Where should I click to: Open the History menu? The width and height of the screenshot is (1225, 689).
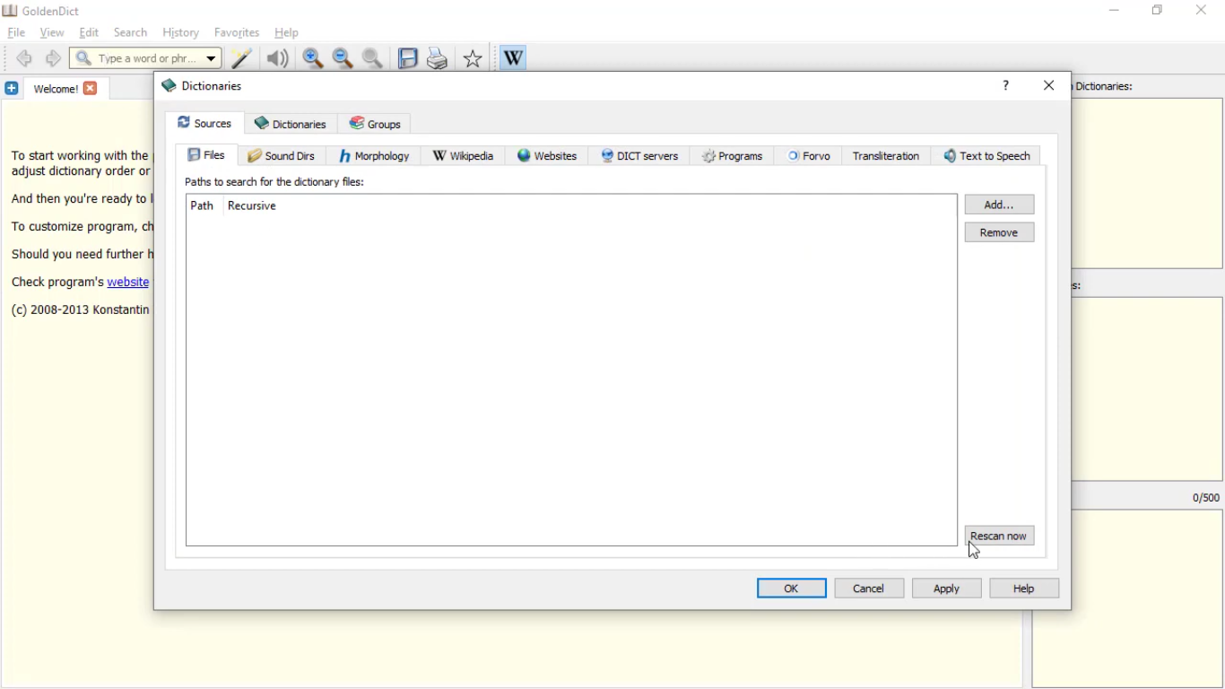[x=180, y=32]
